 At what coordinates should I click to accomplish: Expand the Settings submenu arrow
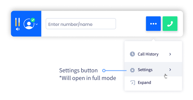coord(170,70)
